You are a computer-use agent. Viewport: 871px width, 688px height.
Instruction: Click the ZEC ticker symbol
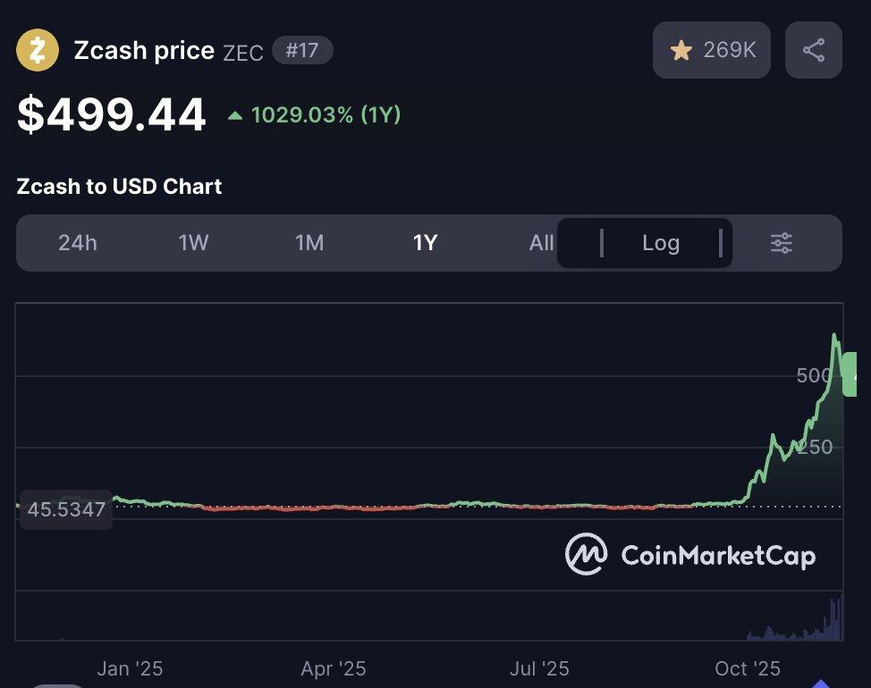(x=242, y=53)
